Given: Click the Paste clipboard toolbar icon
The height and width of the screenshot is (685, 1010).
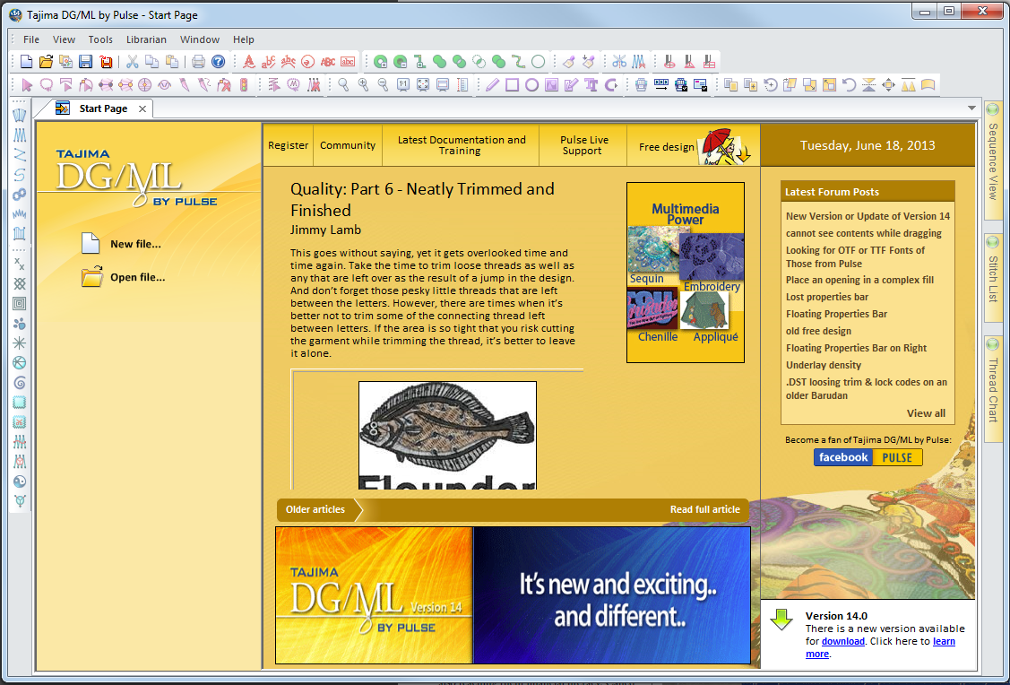Looking at the screenshot, I should [x=172, y=62].
